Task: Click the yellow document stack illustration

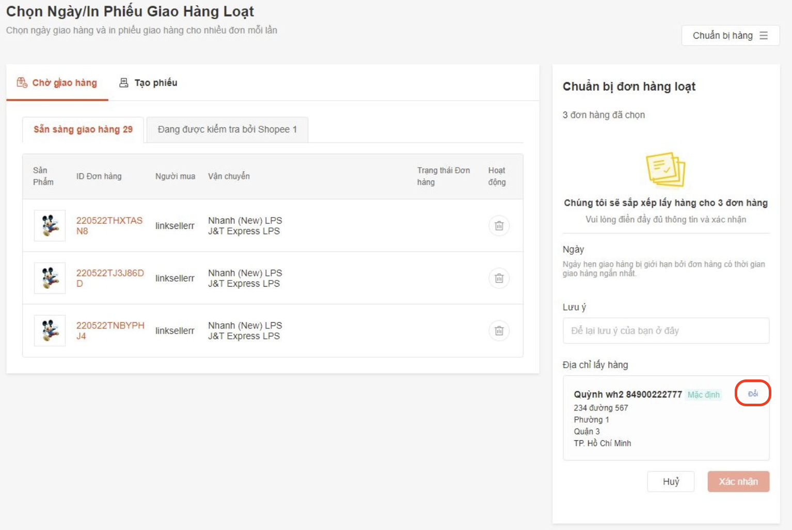Action: coord(666,169)
